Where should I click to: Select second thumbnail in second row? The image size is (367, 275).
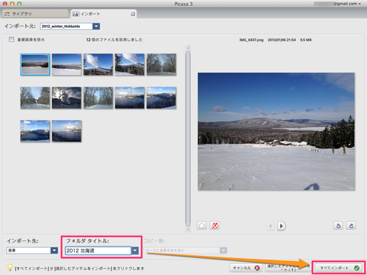click(x=67, y=98)
